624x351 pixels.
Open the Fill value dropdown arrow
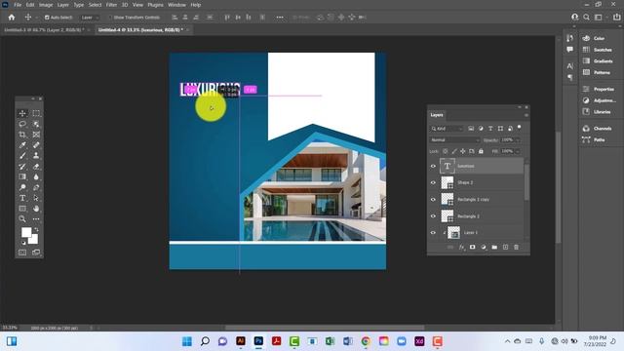pyautogui.click(x=518, y=151)
